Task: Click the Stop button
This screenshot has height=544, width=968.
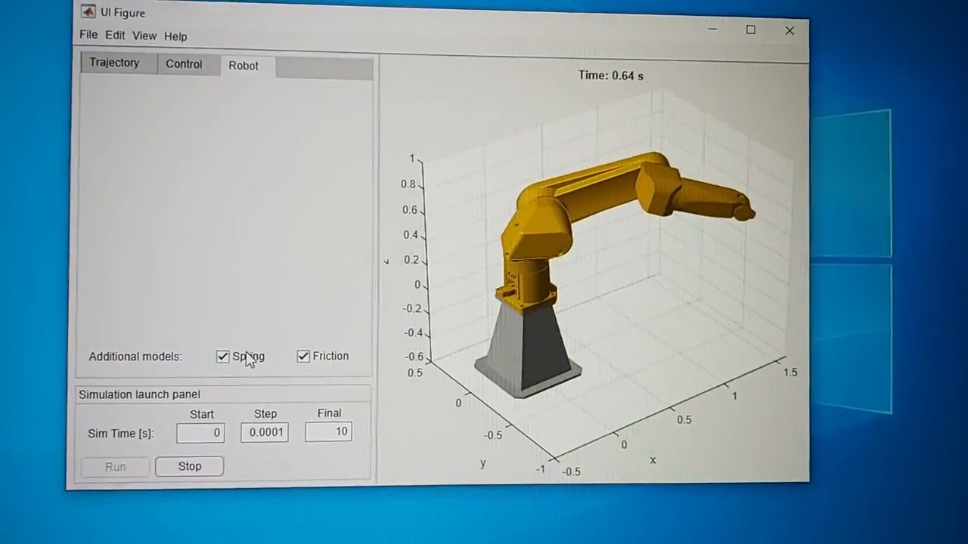Action: (189, 466)
